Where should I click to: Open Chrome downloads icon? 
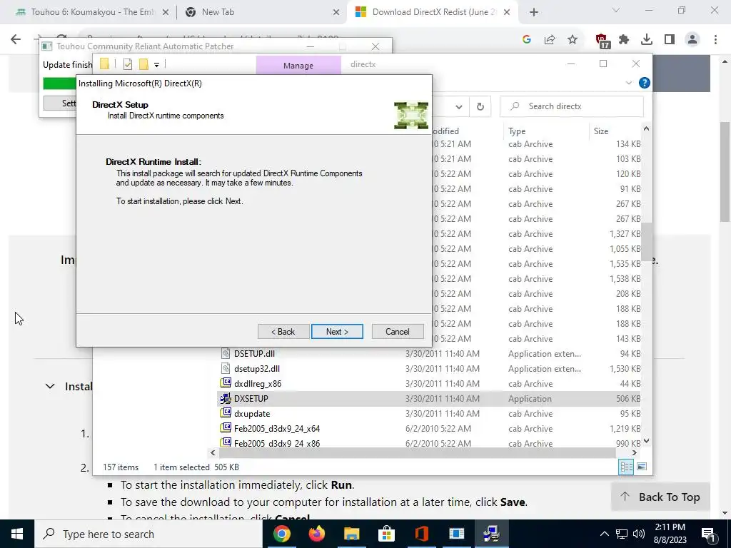[647, 40]
